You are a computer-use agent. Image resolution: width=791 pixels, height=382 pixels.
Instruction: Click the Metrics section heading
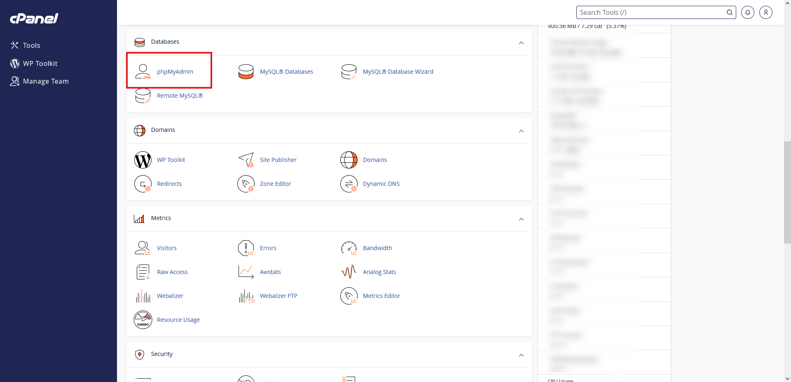click(x=161, y=218)
